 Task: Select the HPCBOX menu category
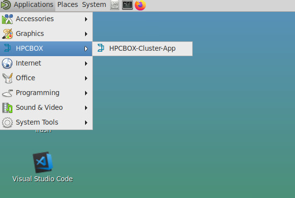46,49
